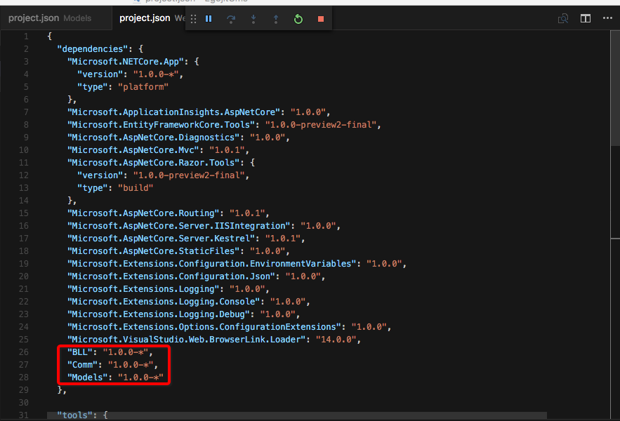This screenshot has width=620, height=421.
Task: Click the "Models" dependency key on line 28
Action: [87, 378]
